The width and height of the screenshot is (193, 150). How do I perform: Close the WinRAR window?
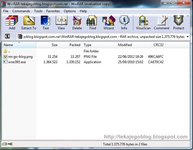[184, 3]
